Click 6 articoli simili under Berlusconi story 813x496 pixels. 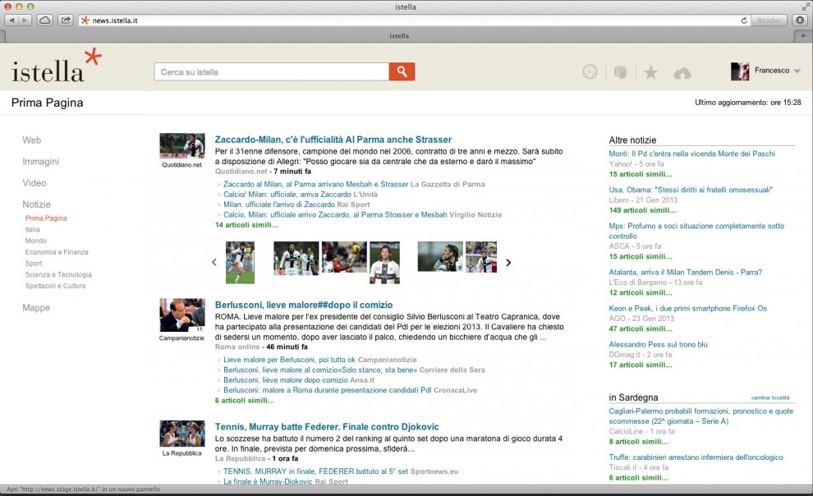pos(244,400)
